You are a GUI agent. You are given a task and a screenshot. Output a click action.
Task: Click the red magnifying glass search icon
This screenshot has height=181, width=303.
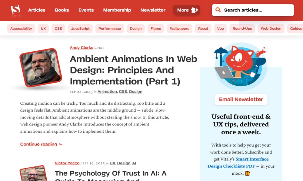coord(218,10)
